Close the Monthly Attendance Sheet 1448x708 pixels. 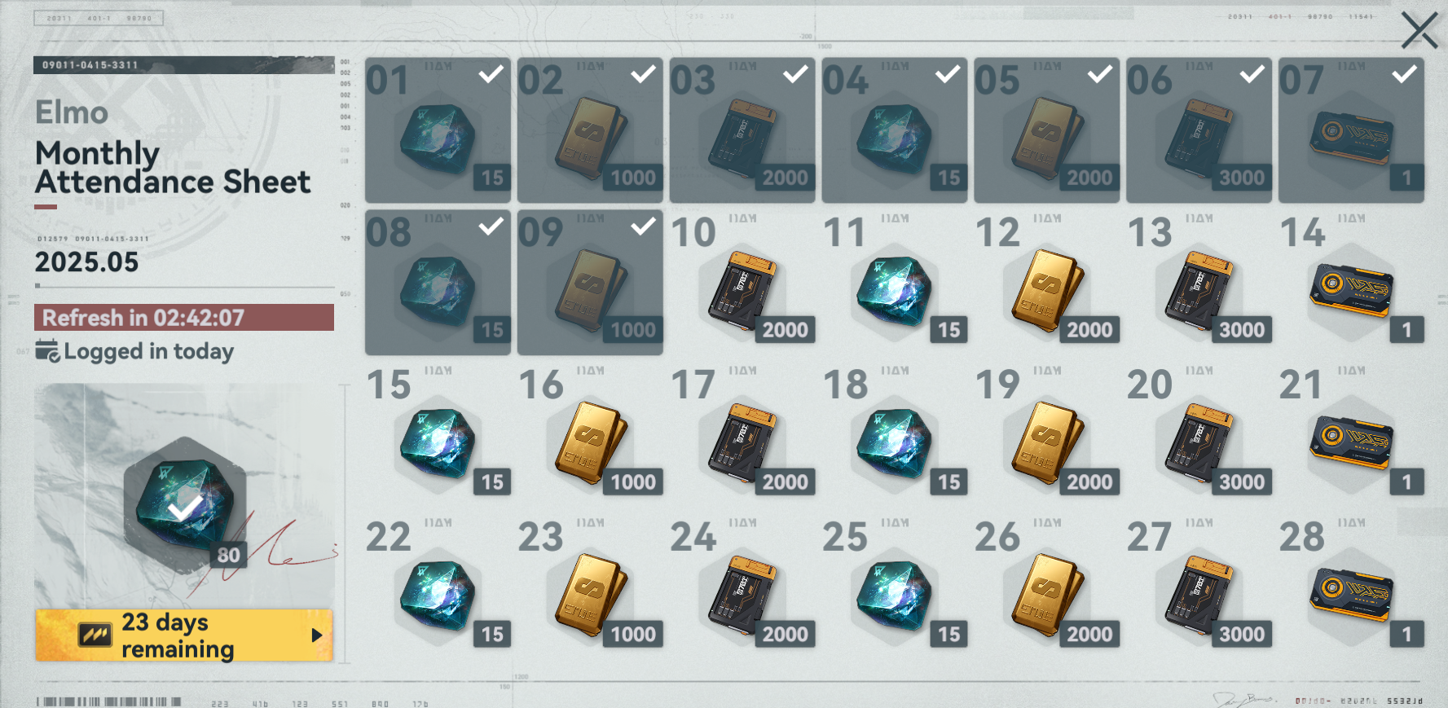pos(1419,31)
